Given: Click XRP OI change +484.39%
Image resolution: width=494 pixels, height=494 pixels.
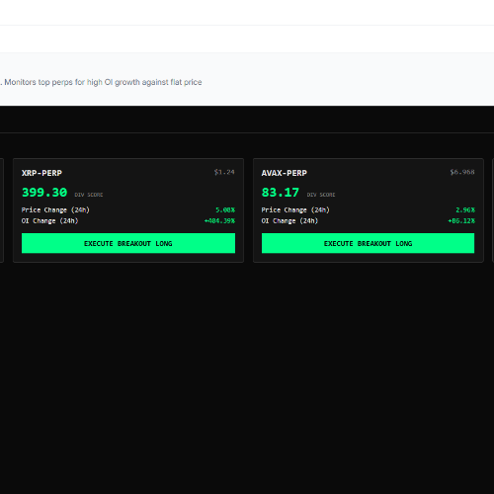Looking at the screenshot, I should pyautogui.click(x=219, y=220).
